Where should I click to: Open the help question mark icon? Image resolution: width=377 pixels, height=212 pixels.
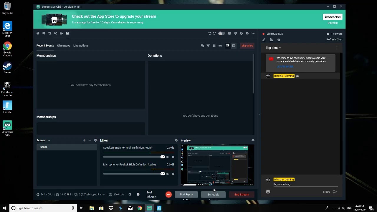pos(241,33)
